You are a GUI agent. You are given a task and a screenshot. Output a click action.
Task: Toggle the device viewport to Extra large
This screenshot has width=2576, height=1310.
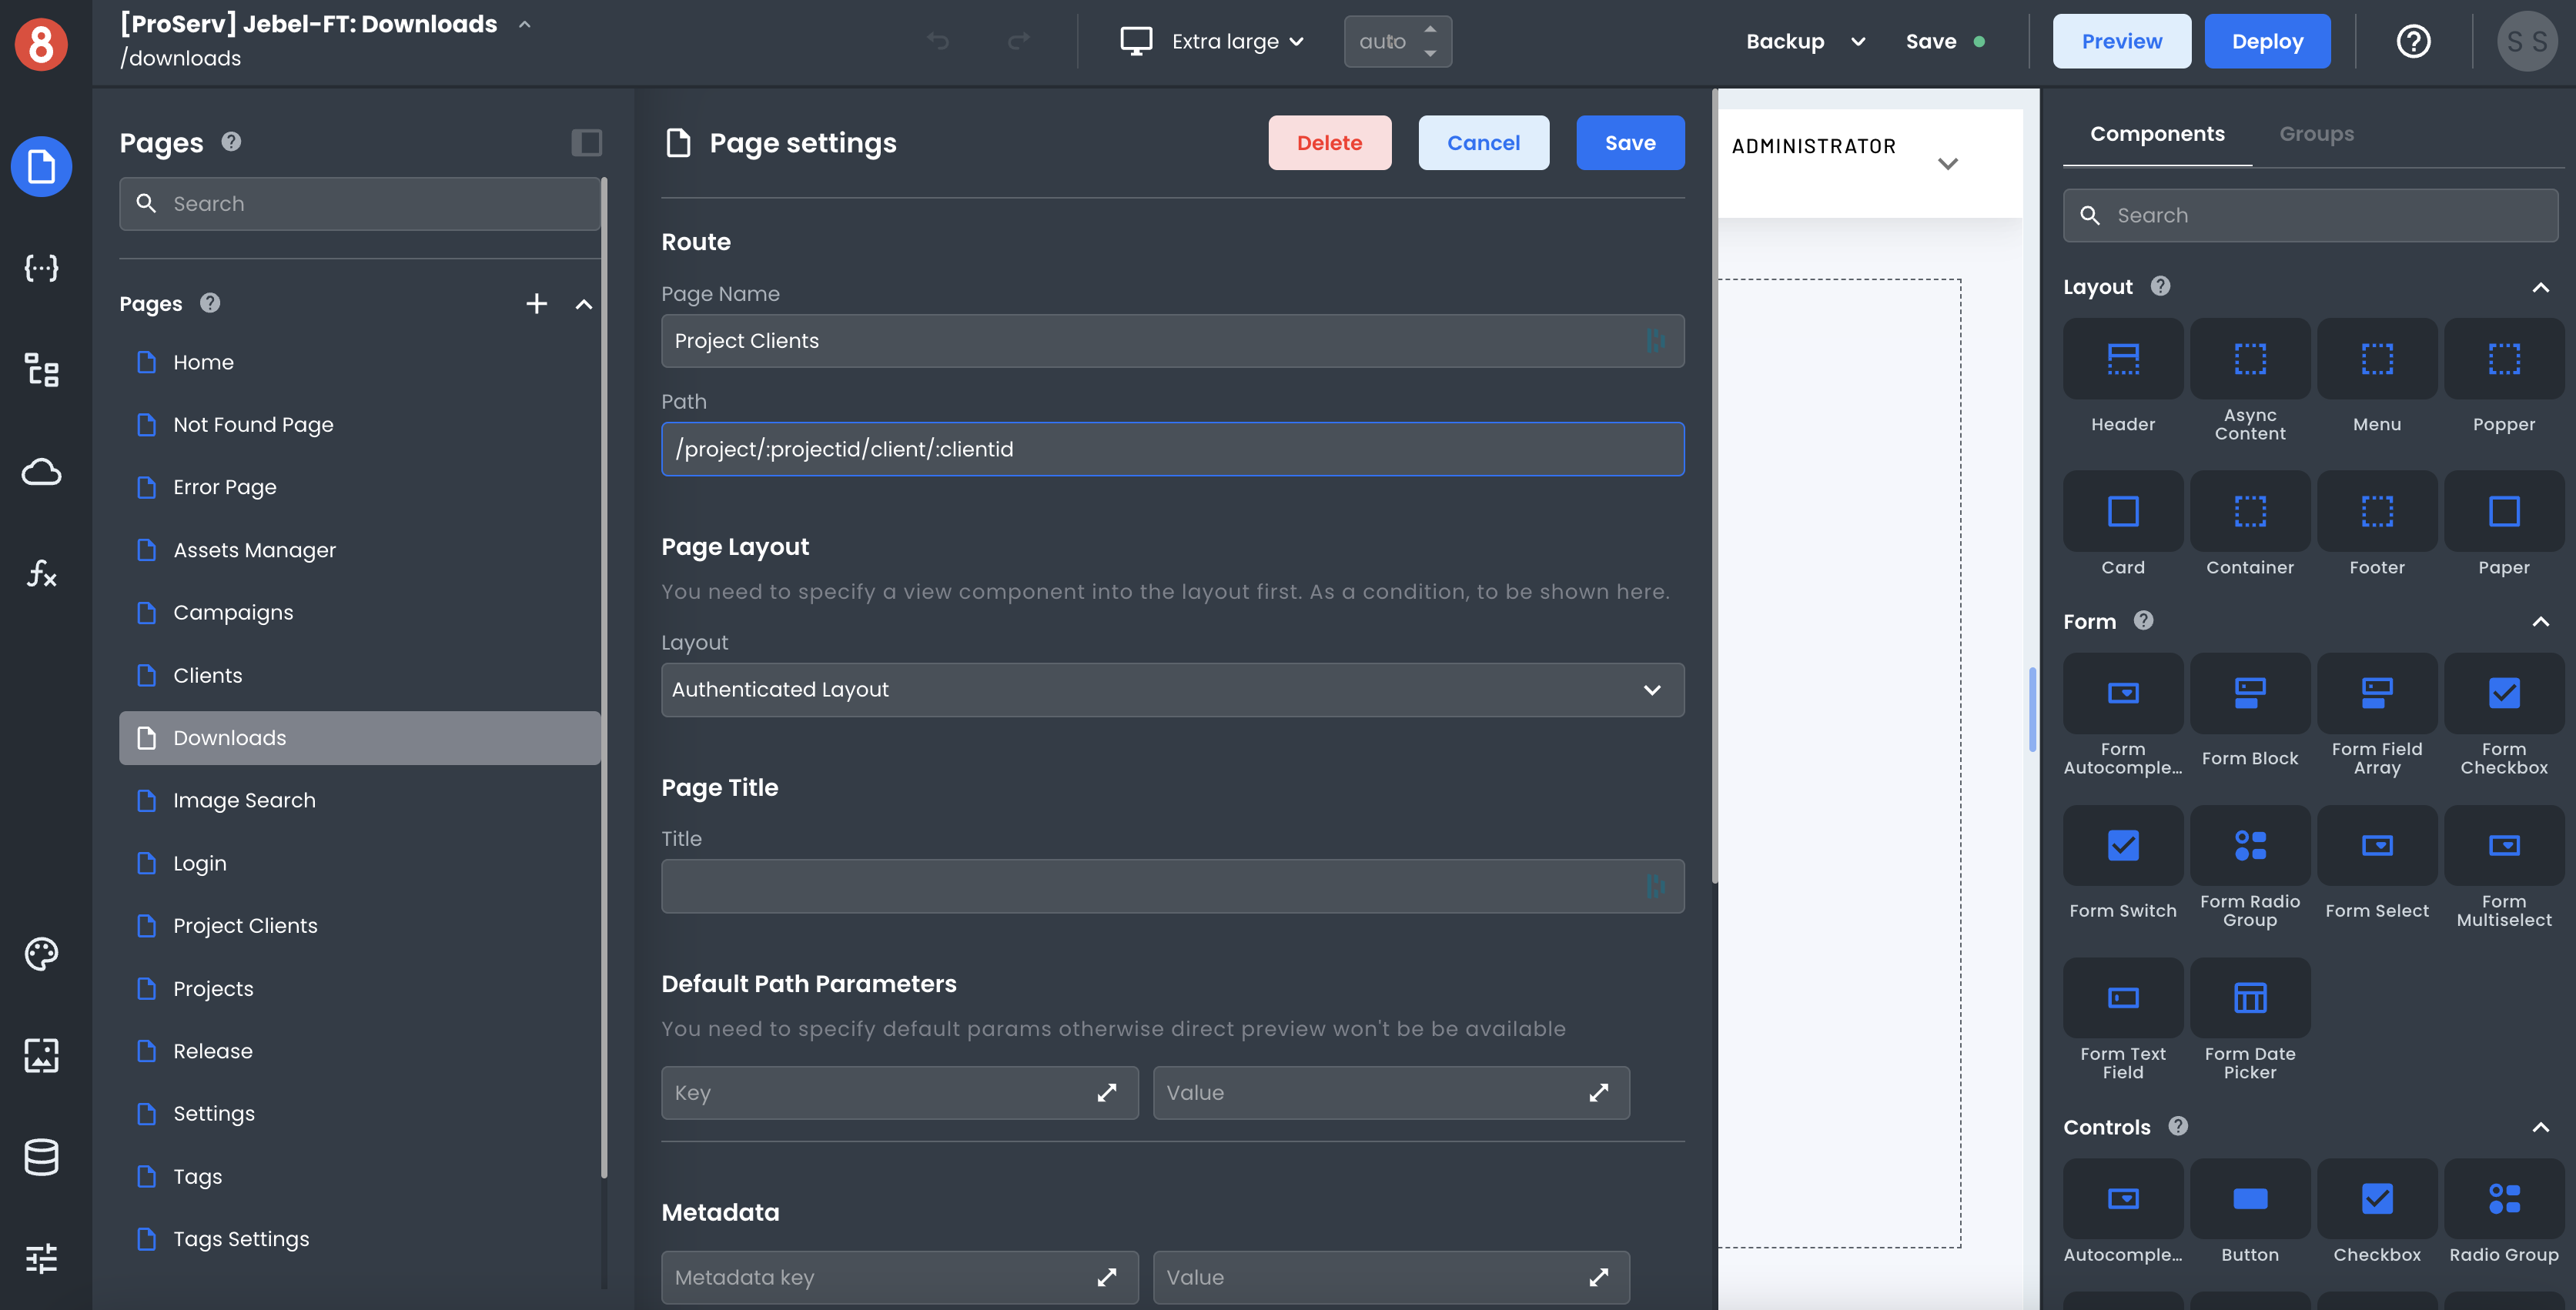tap(1215, 40)
